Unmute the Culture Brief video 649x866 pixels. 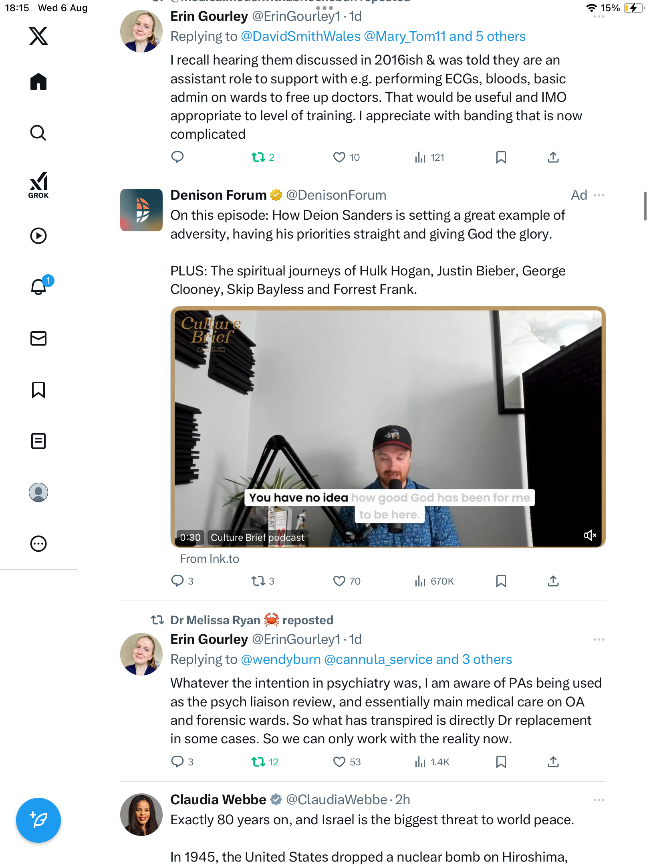tap(590, 535)
